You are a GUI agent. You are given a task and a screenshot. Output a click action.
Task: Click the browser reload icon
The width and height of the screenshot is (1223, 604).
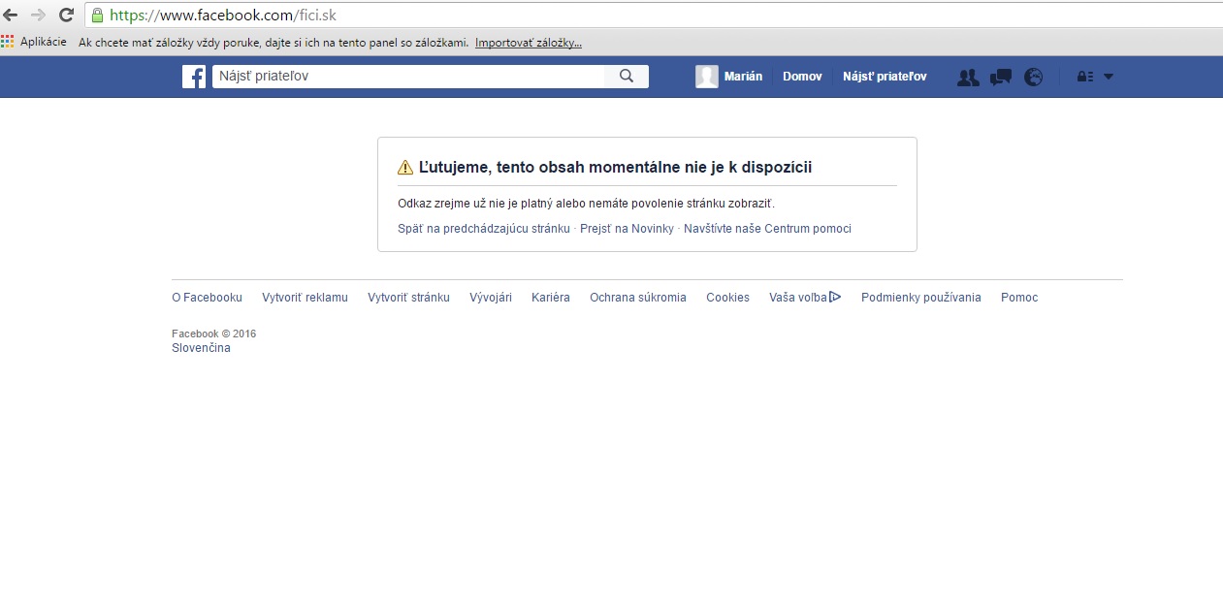pyautogui.click(x=66, y=15)
